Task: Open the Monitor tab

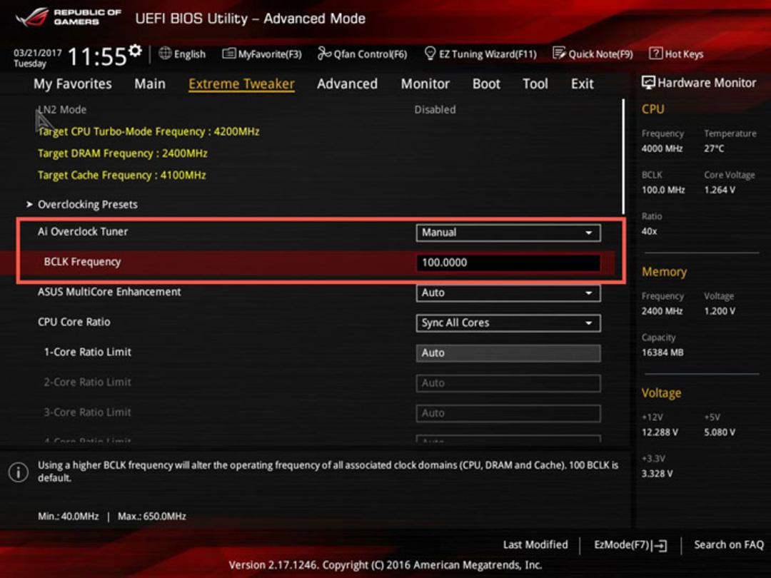Action: coord(425,84)
